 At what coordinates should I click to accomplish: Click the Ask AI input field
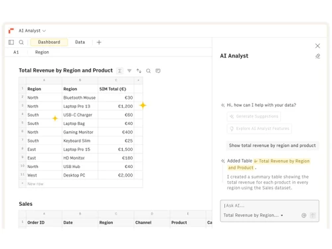(x=270, y=206)
